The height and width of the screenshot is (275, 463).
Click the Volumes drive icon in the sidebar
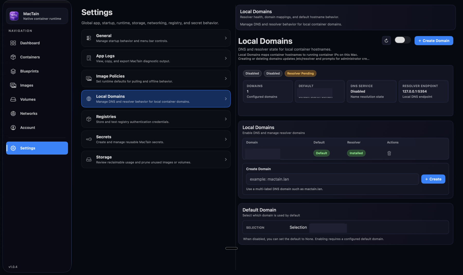(13, 99)
